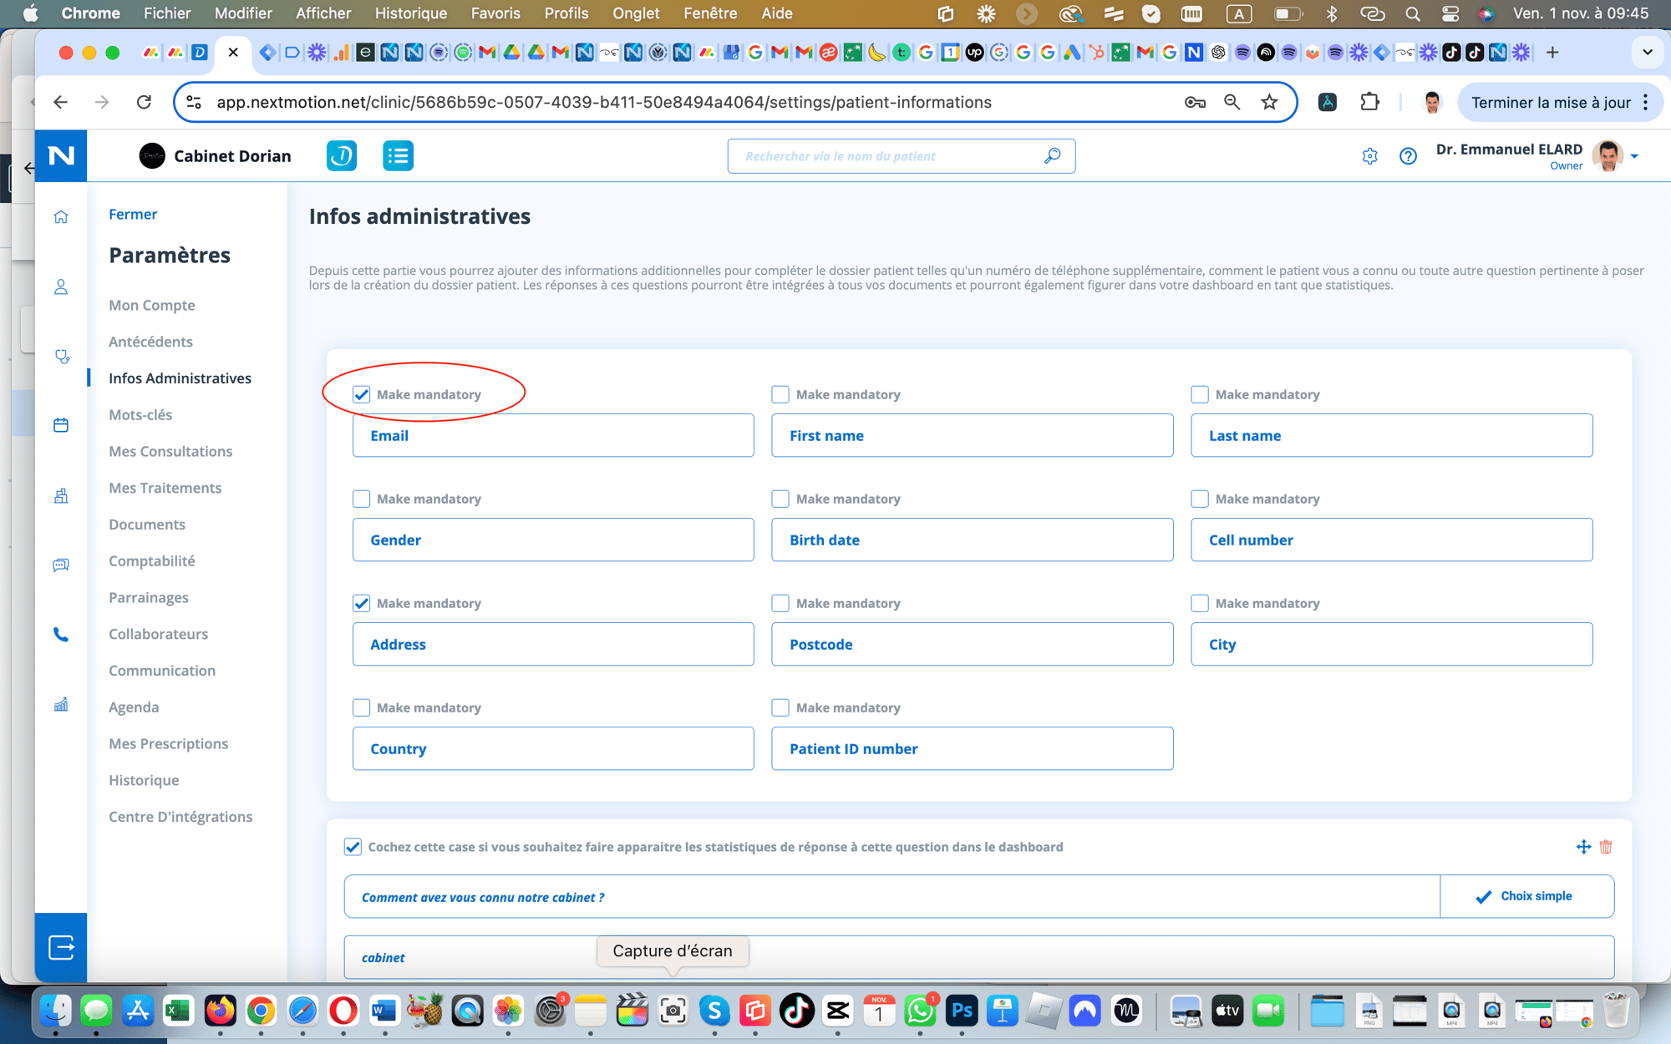Image resolution: width=1671 pixels, height=1044 pixels.
Task: Expand the Dr. Emmanuel ELARD account dropdown
Action: (1635, 156)
